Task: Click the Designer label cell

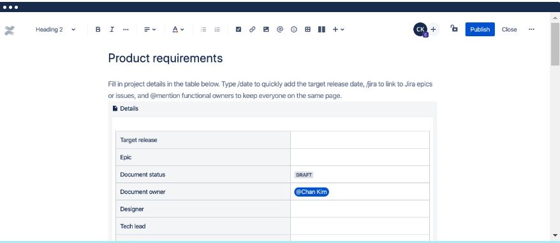Action: [x=203, y=209]
